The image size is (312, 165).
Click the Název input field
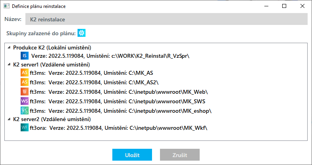click(x=166, y=19)
